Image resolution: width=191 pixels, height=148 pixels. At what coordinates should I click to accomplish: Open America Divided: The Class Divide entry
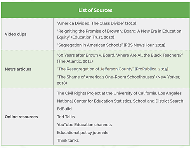(x=97, y=23)
